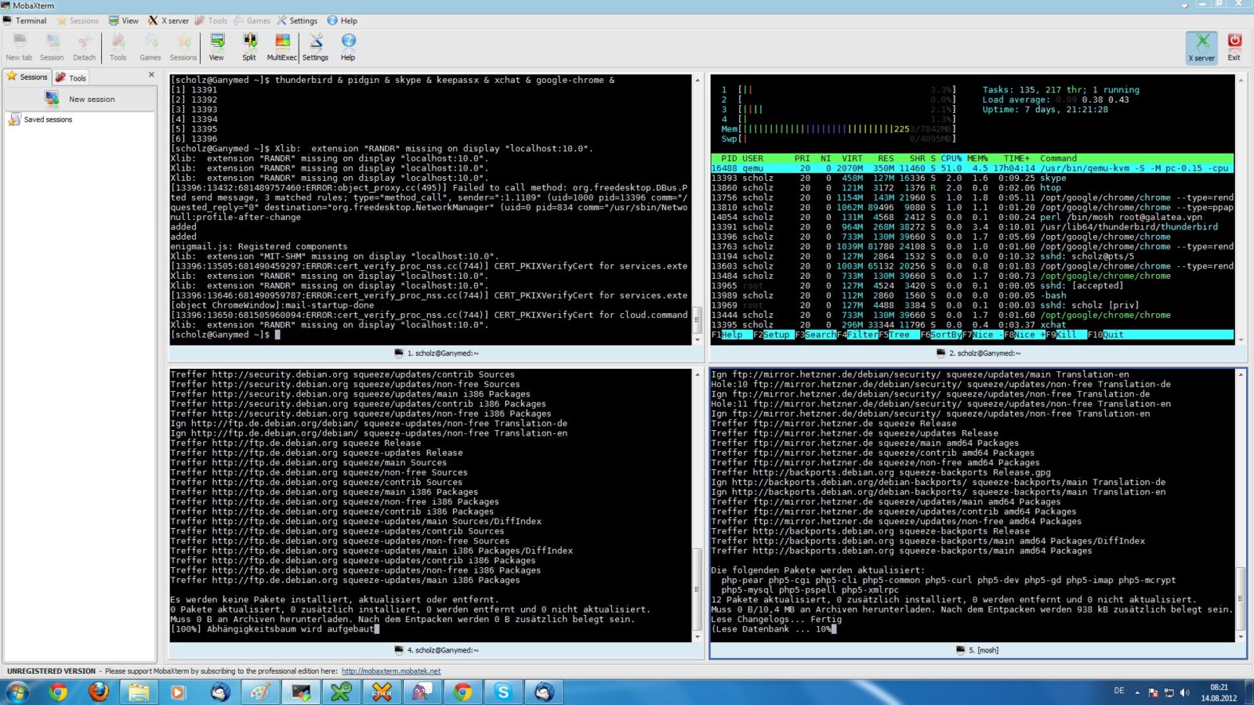1254x705 pixels.
Task: Open the Help menu
Action: (342, 20)
